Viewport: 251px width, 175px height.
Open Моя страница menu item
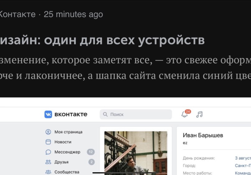pos(68,132)
